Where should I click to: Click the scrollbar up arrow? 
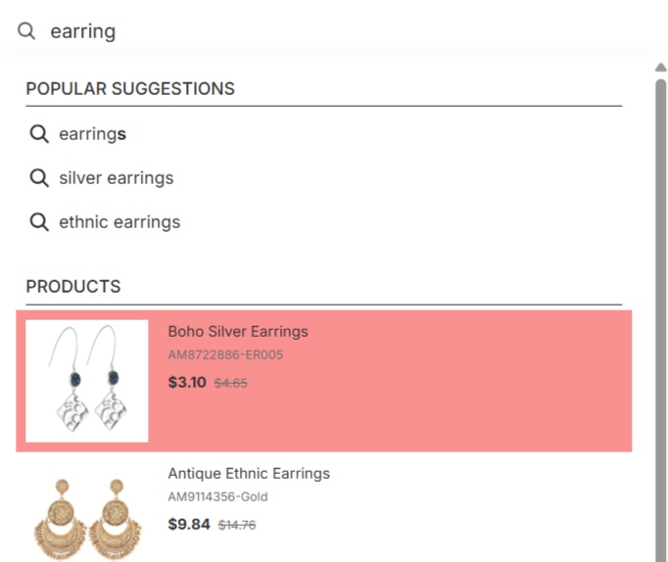660,68
